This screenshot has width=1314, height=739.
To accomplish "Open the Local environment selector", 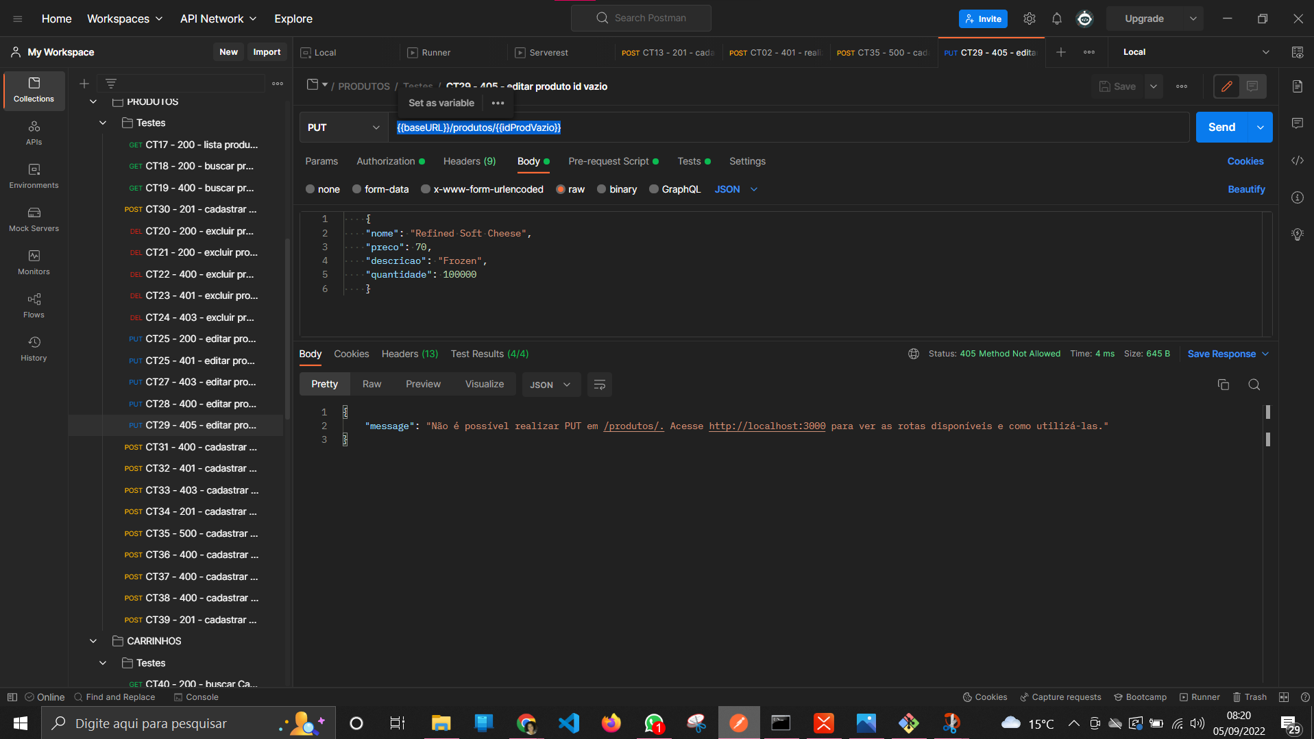I will [1196, 52].
